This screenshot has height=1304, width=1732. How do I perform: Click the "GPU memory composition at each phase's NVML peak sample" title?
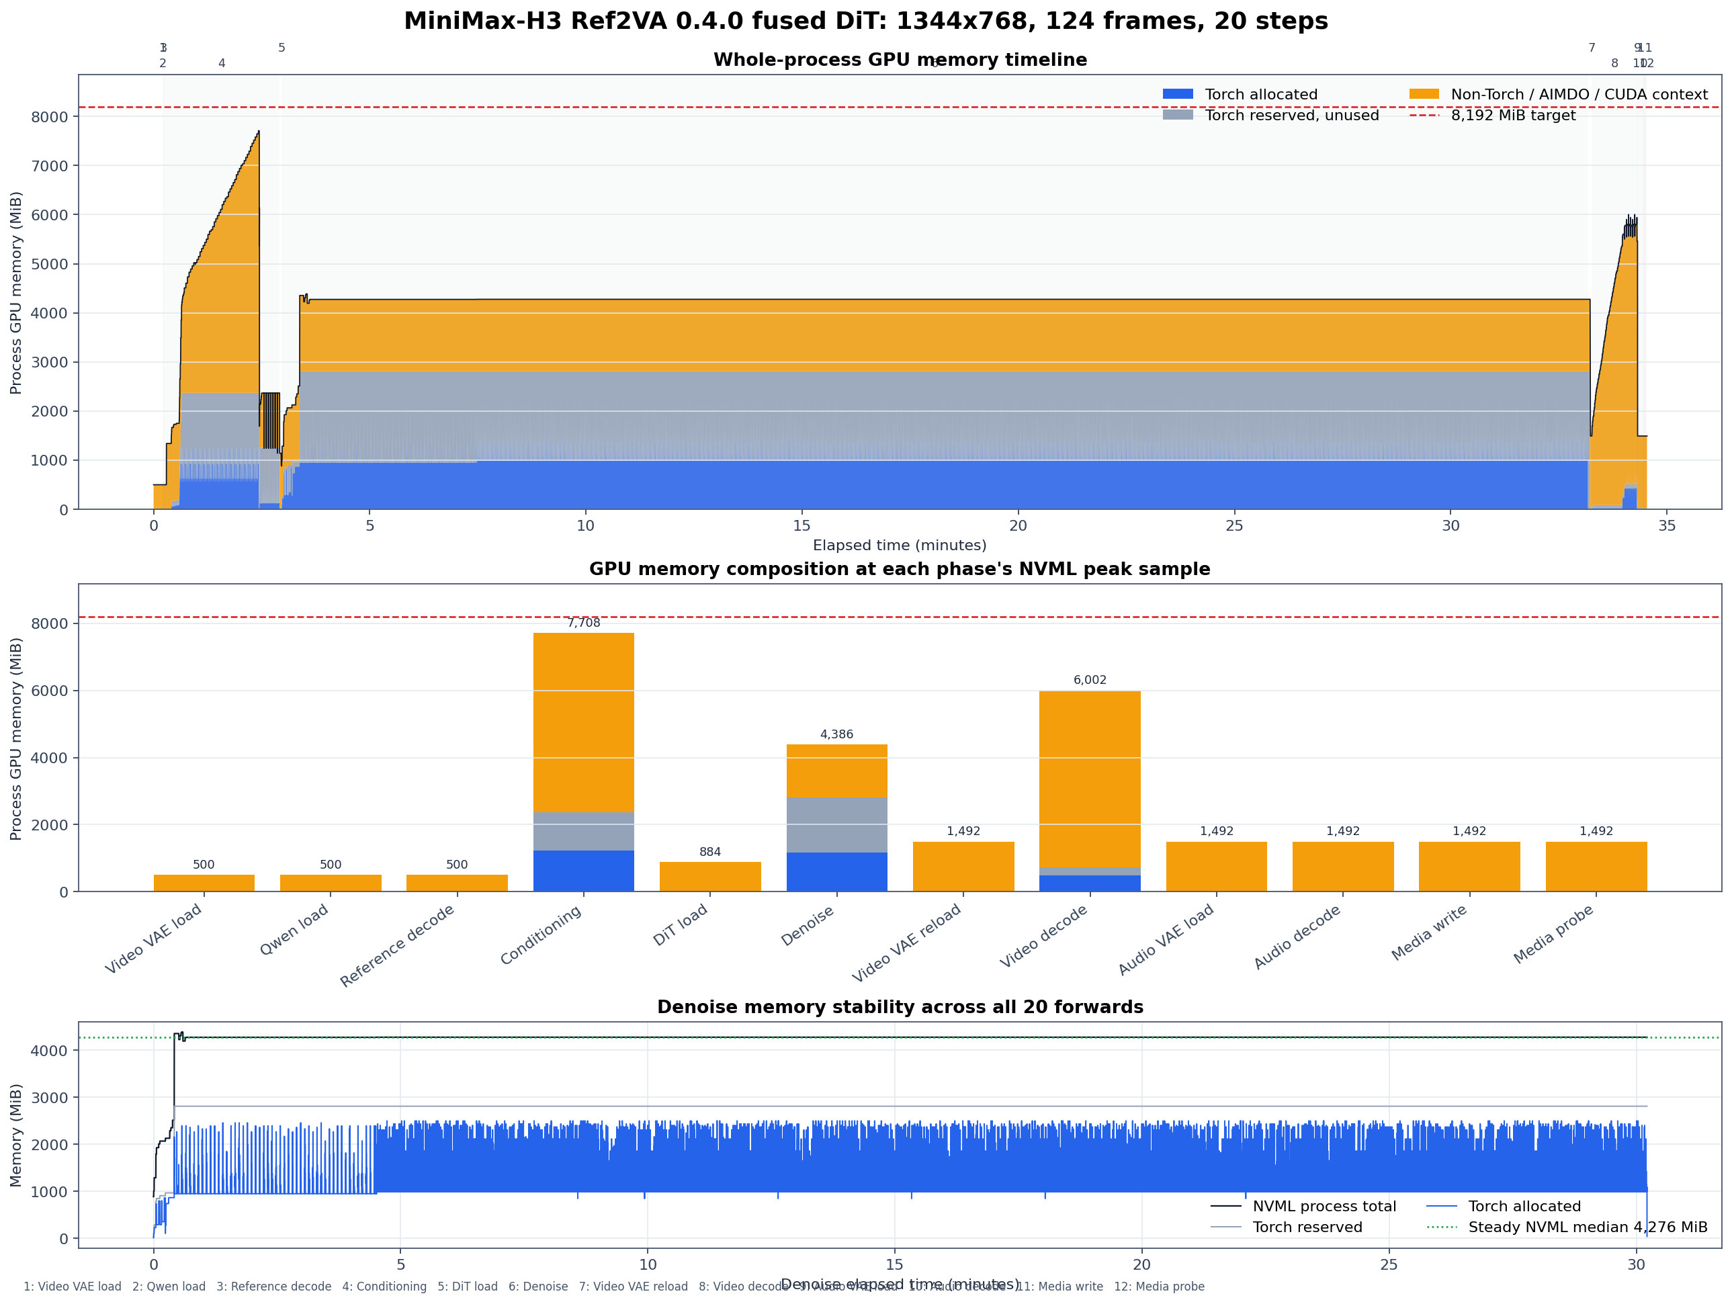coord(900,570)
